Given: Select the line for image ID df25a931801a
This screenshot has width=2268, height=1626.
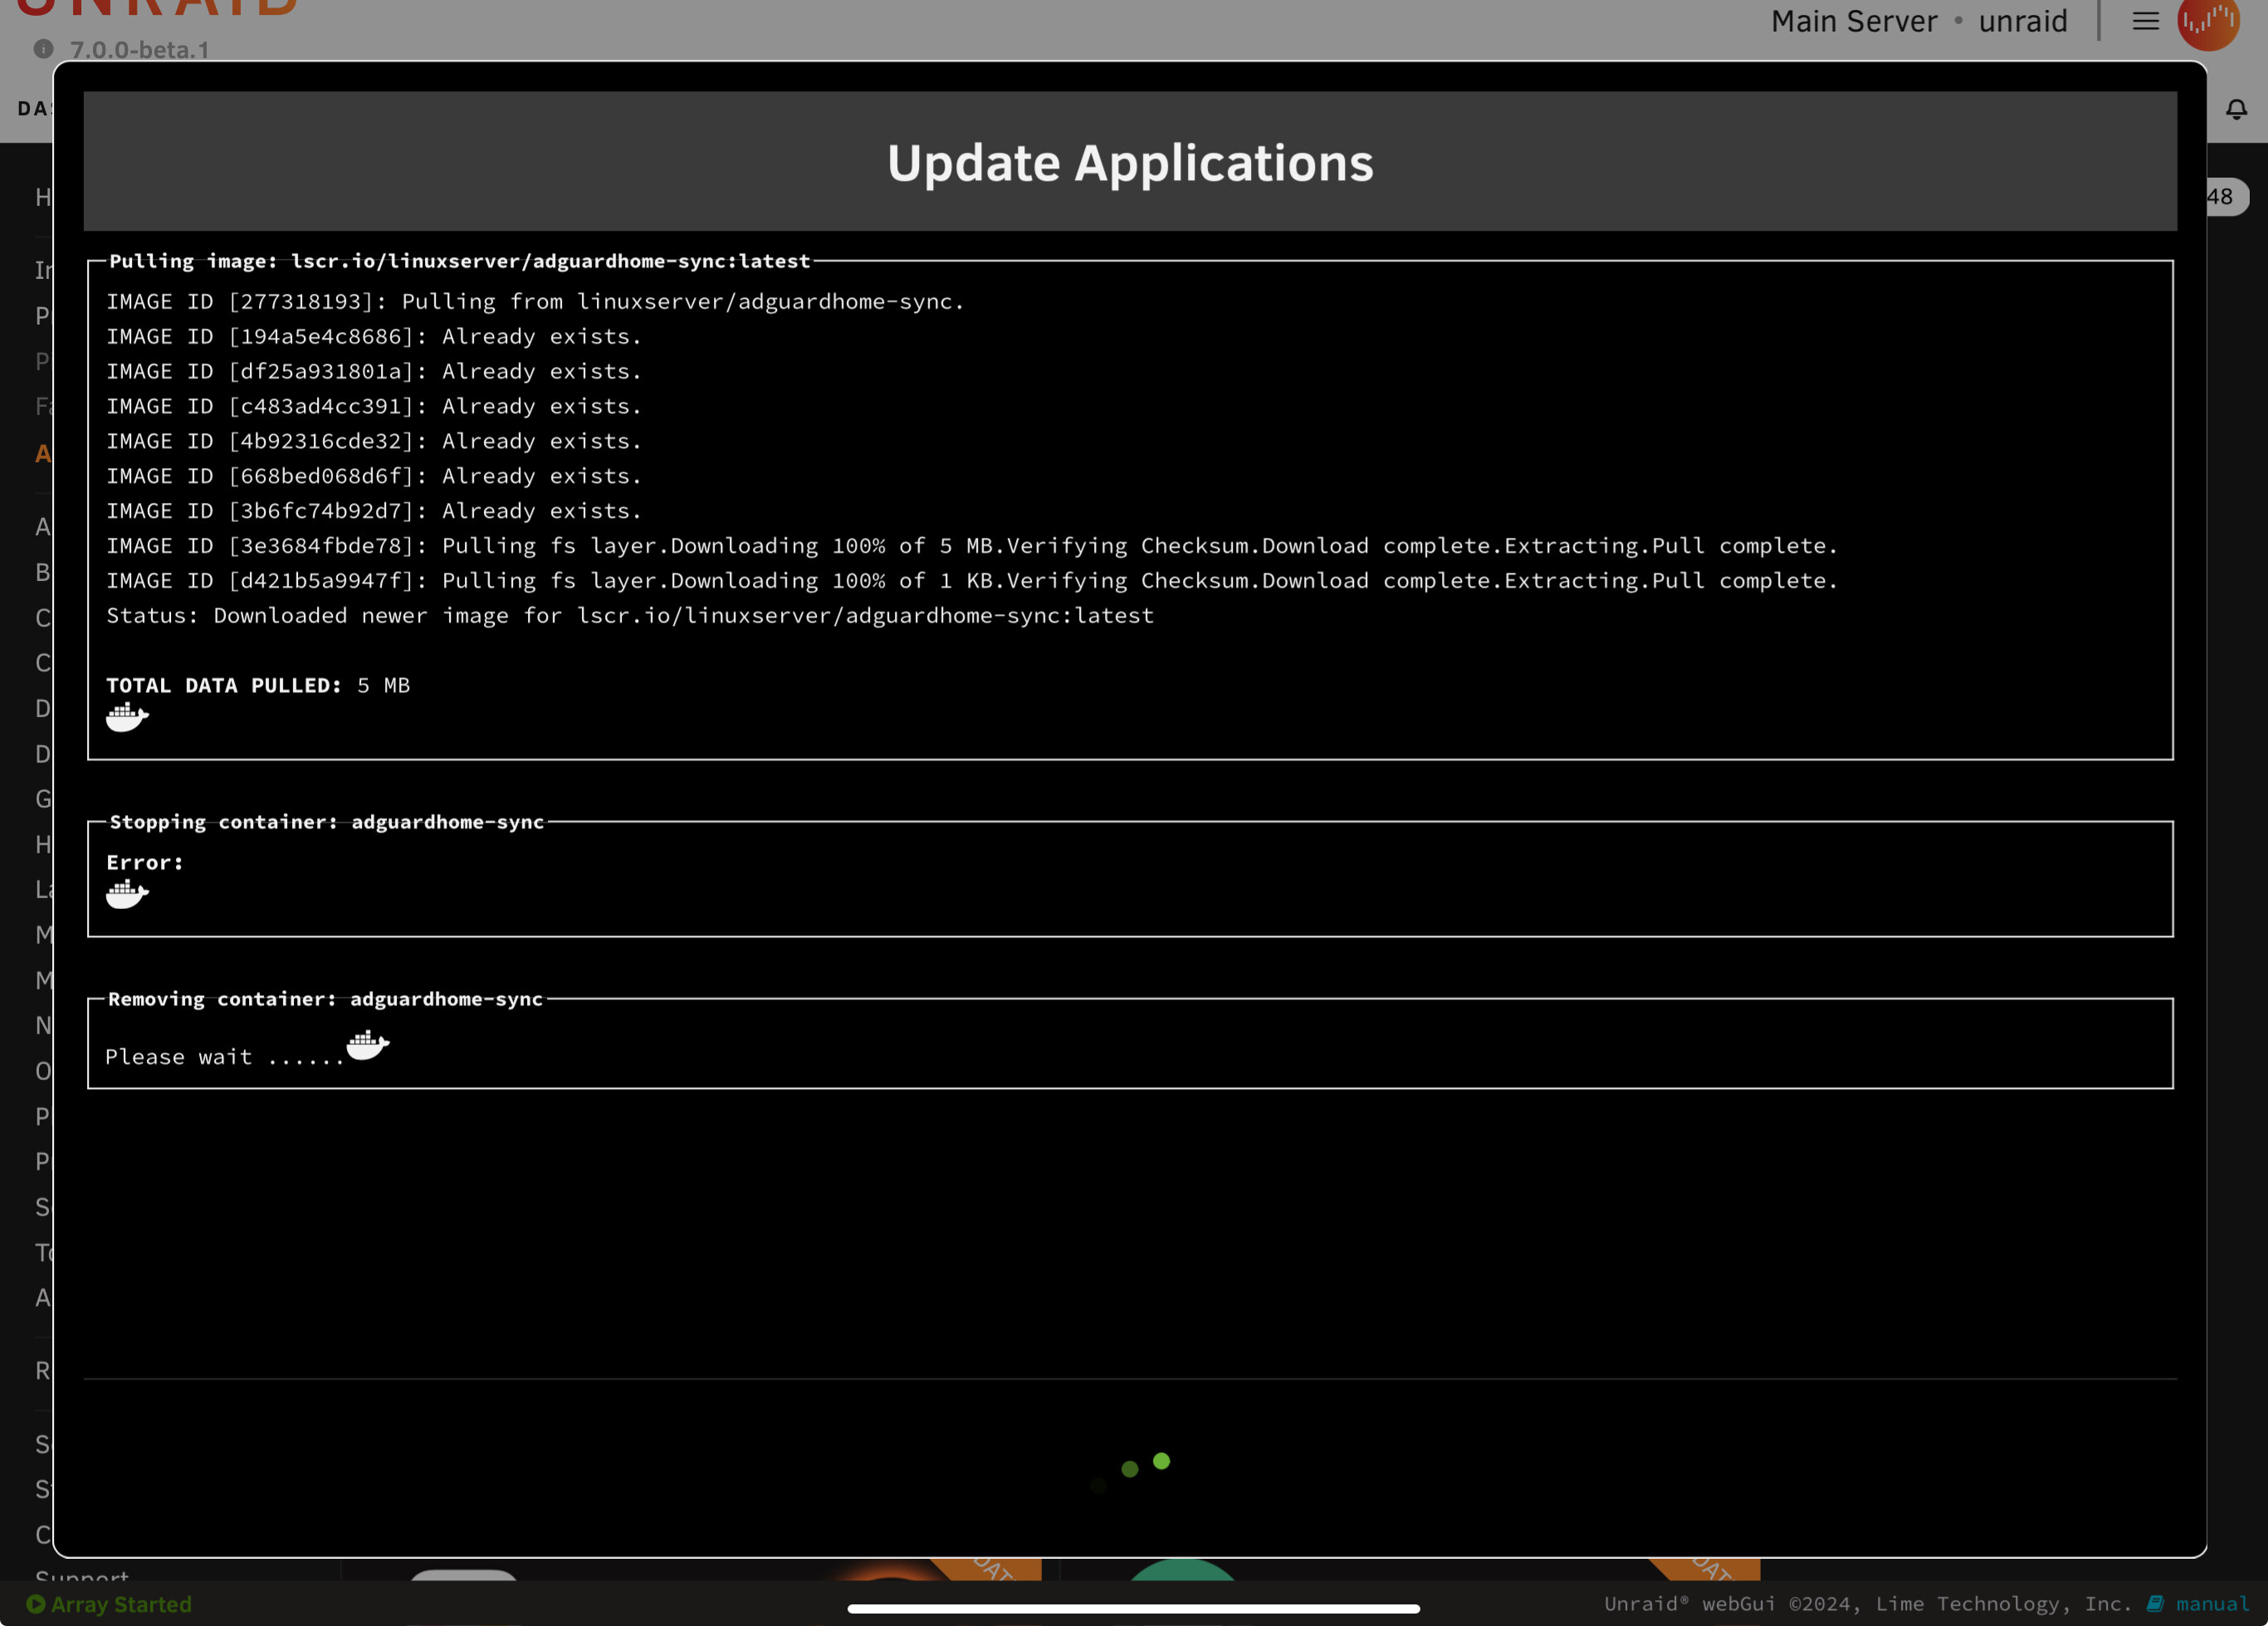Looking at the screenshot, I should 374,371.
